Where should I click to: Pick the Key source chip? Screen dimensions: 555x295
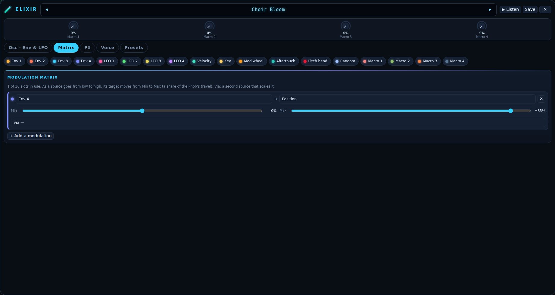point(226,61)
